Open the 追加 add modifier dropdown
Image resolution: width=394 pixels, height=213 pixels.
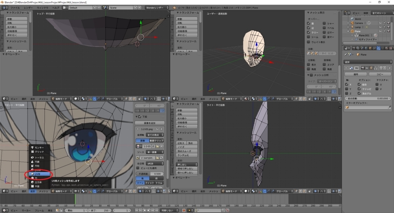point(367,62)
